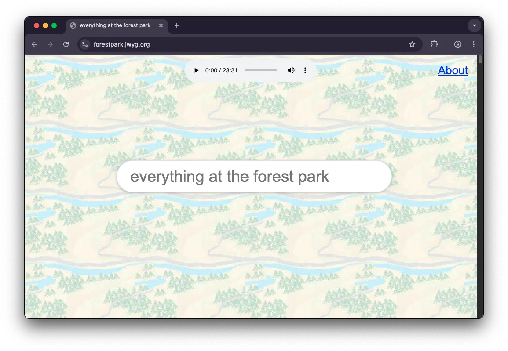
Task: Open the audio player's more options menu
Action: pos(305,70)
